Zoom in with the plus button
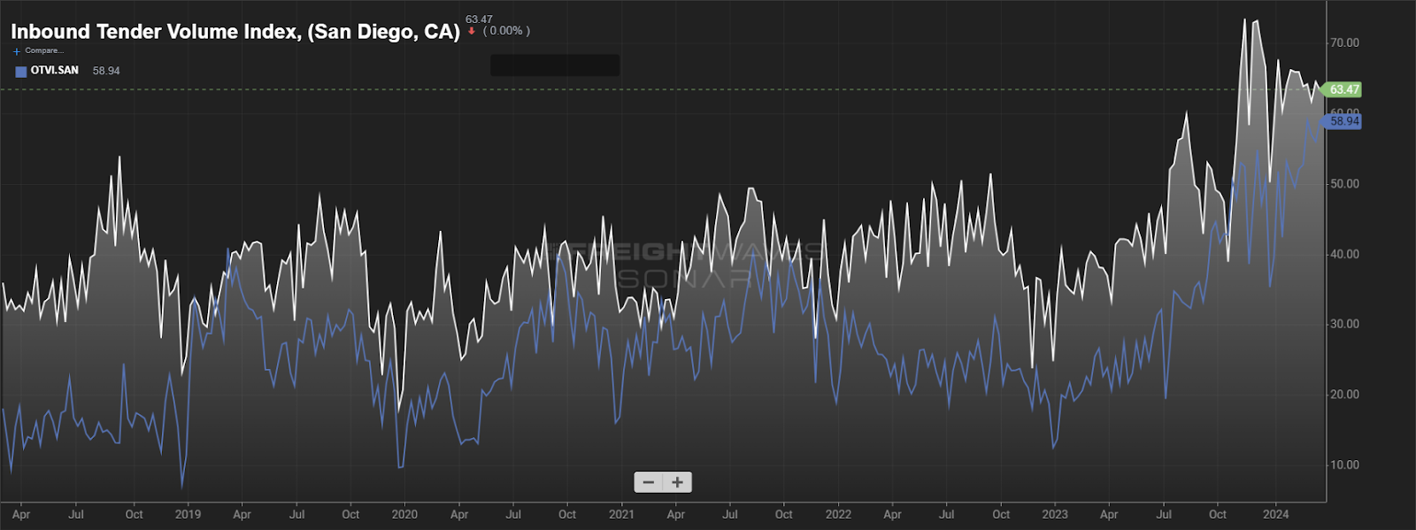 pyautogui.click(x=677, y=482)
